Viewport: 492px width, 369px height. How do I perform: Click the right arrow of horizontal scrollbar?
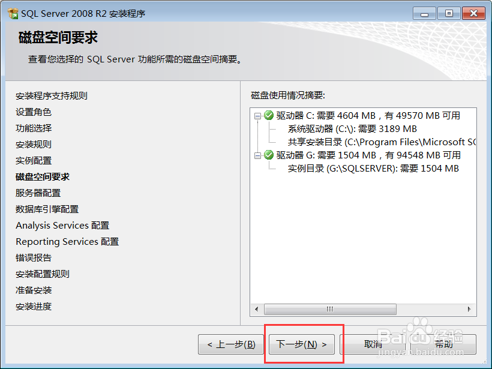point(469,309)
